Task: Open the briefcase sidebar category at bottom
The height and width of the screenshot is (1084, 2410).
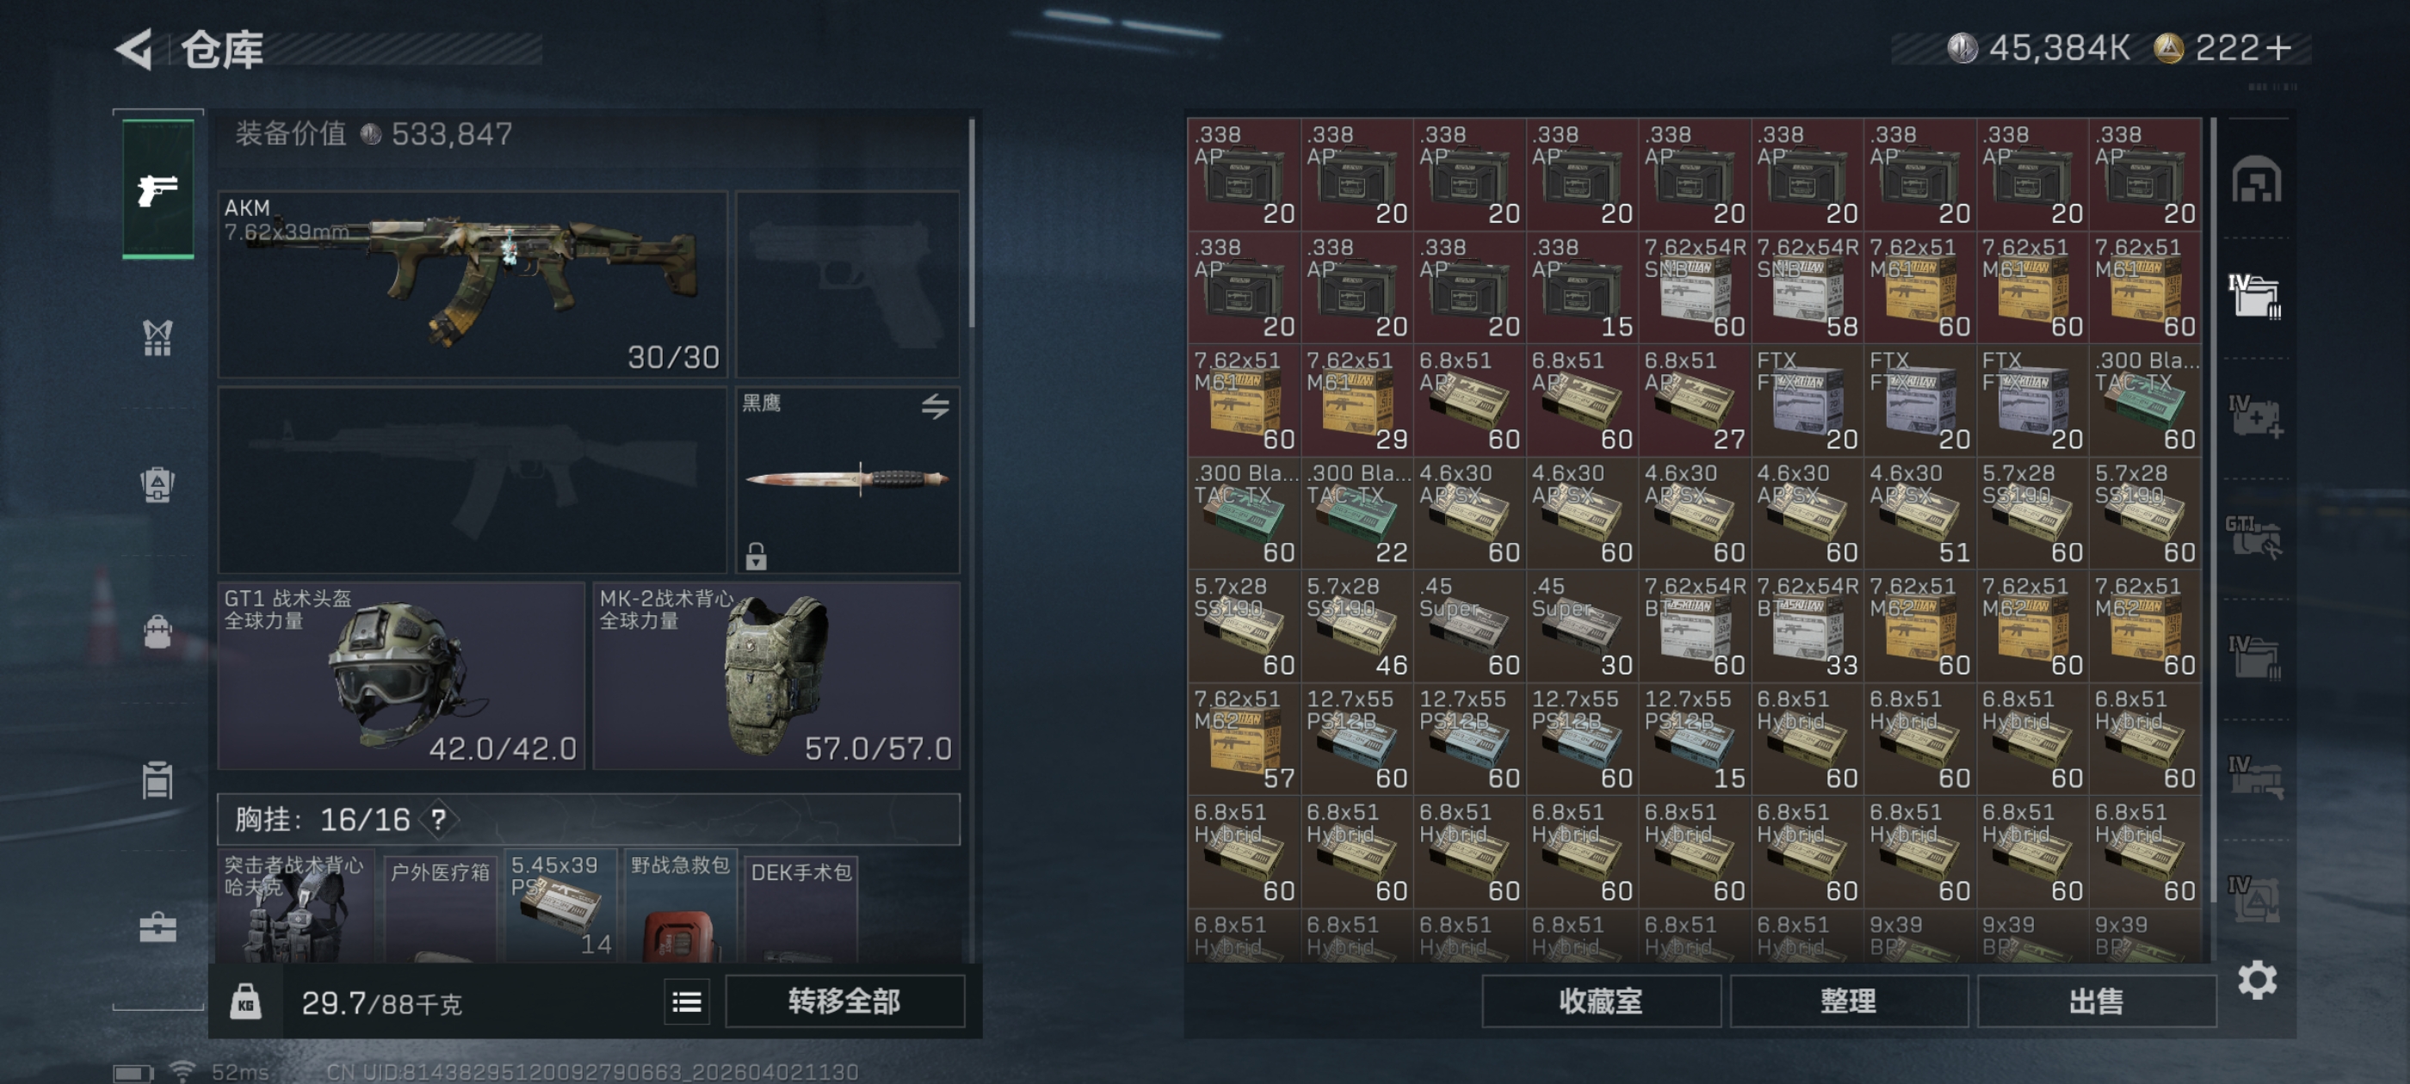Action: pyautogui.click(x=158, y=927)
